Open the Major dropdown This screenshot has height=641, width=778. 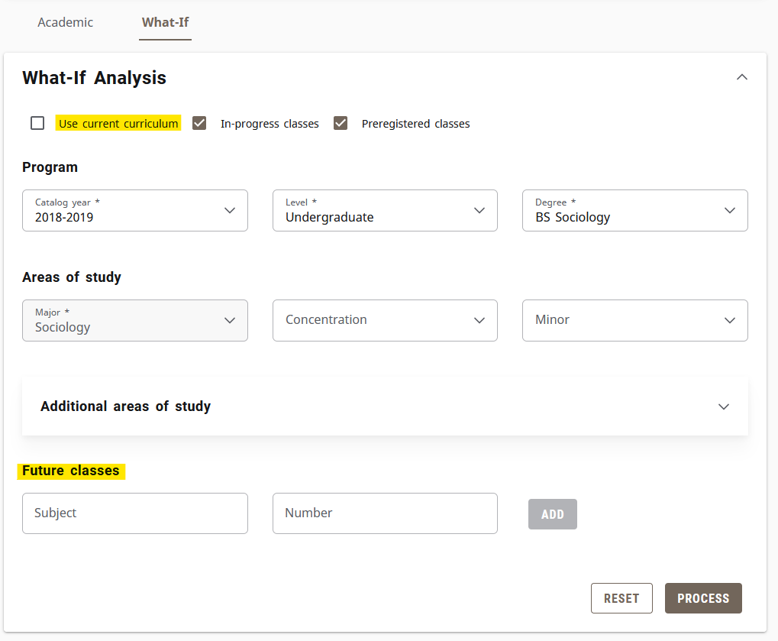pyautogui.click(x=135, y=320)
